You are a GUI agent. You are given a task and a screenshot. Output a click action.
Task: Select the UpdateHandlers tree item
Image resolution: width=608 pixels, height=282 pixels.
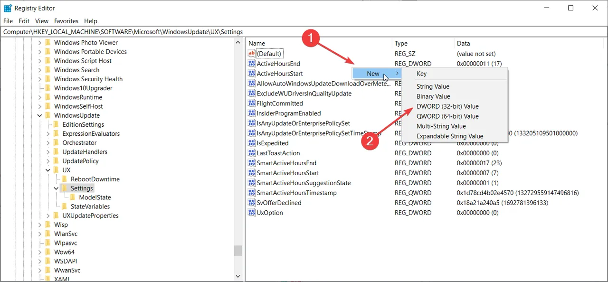85,152
